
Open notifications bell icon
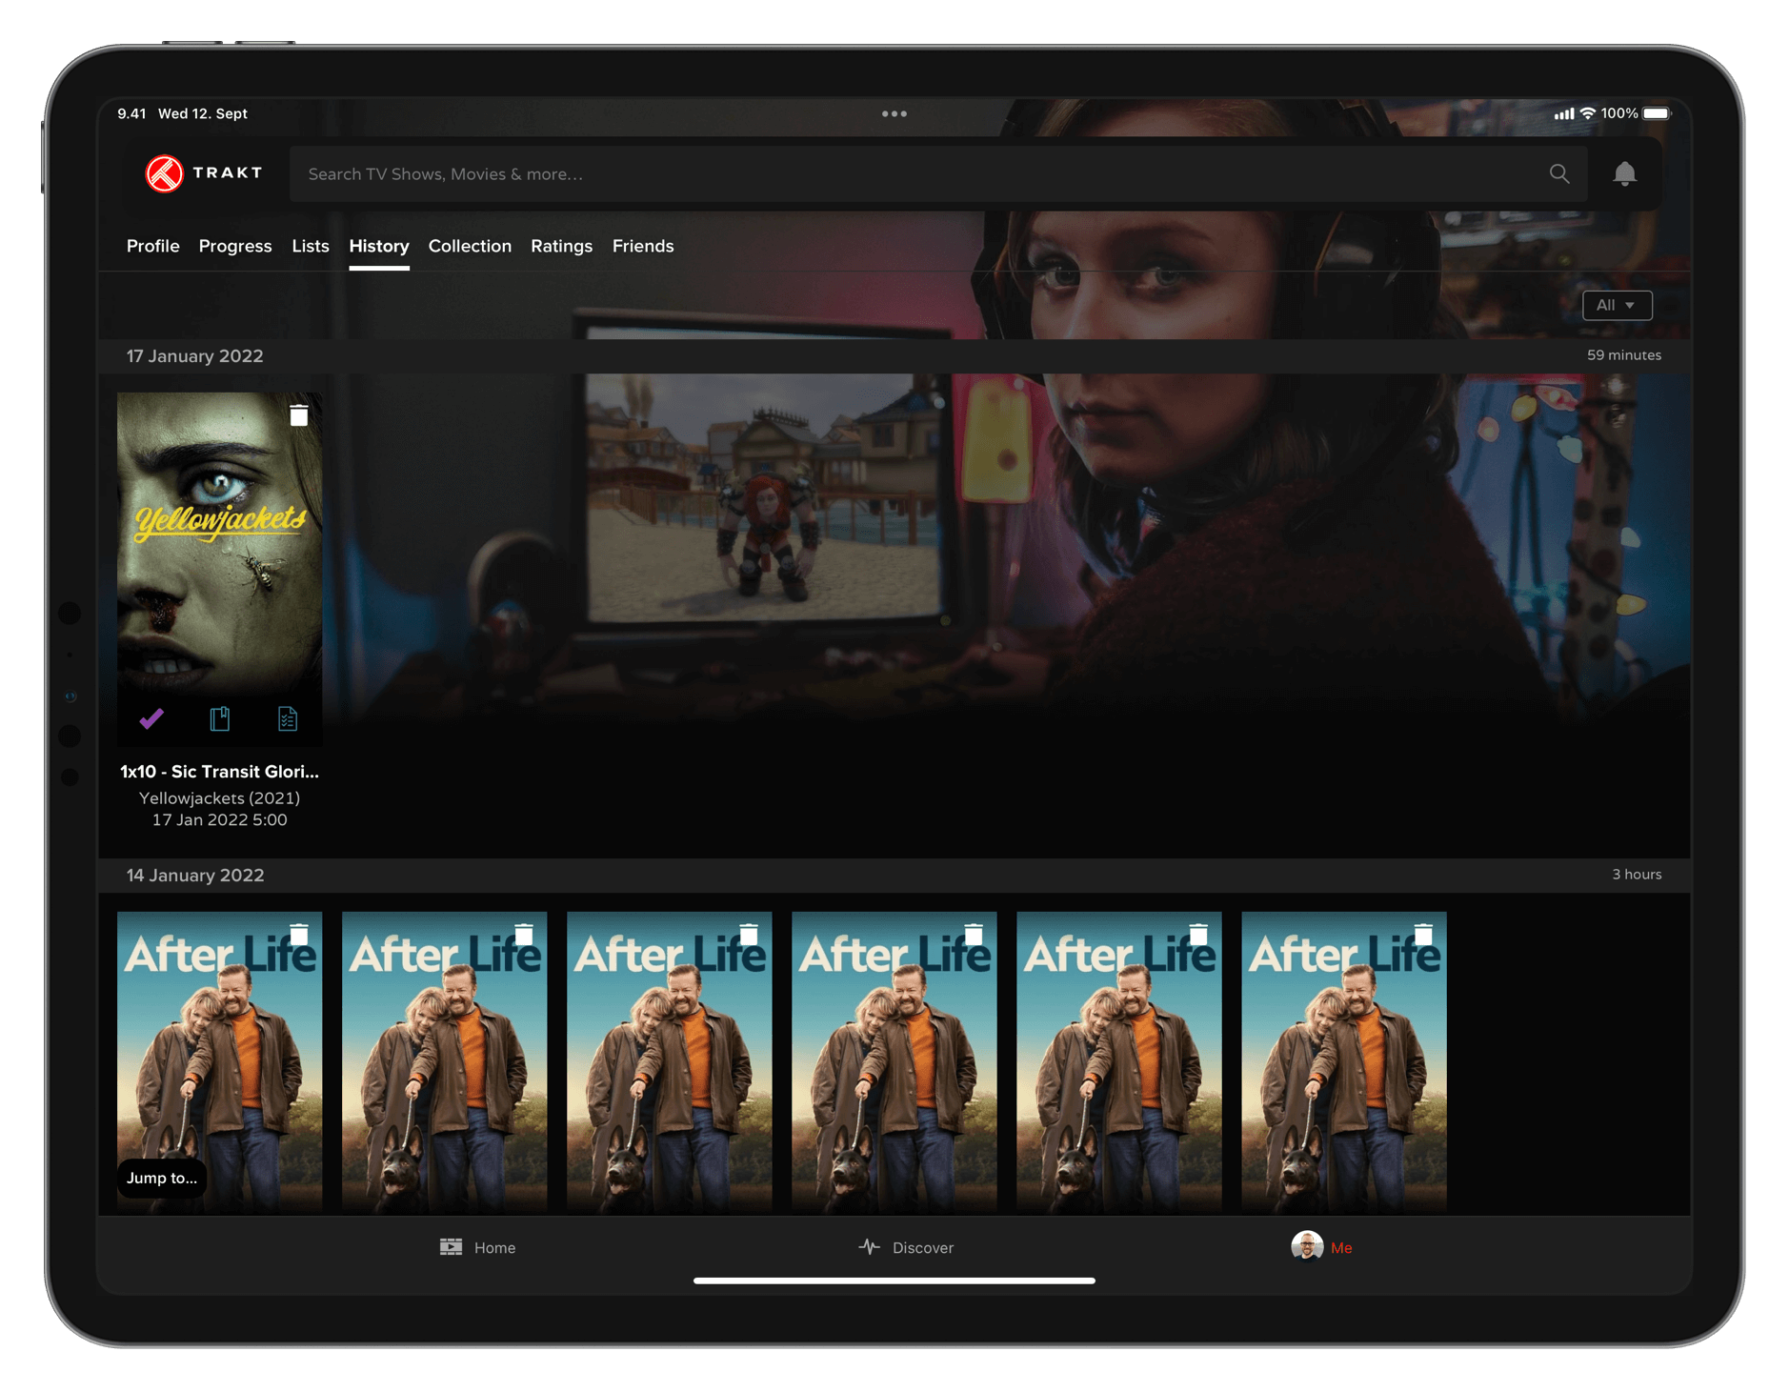point(1624,173)
